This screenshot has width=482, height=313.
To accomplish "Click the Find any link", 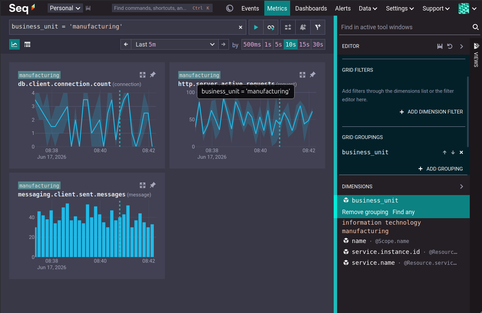I will (403, 212).
